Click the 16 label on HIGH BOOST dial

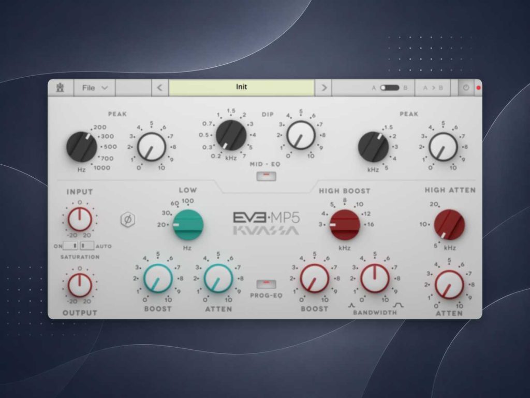tap(371, 224)
